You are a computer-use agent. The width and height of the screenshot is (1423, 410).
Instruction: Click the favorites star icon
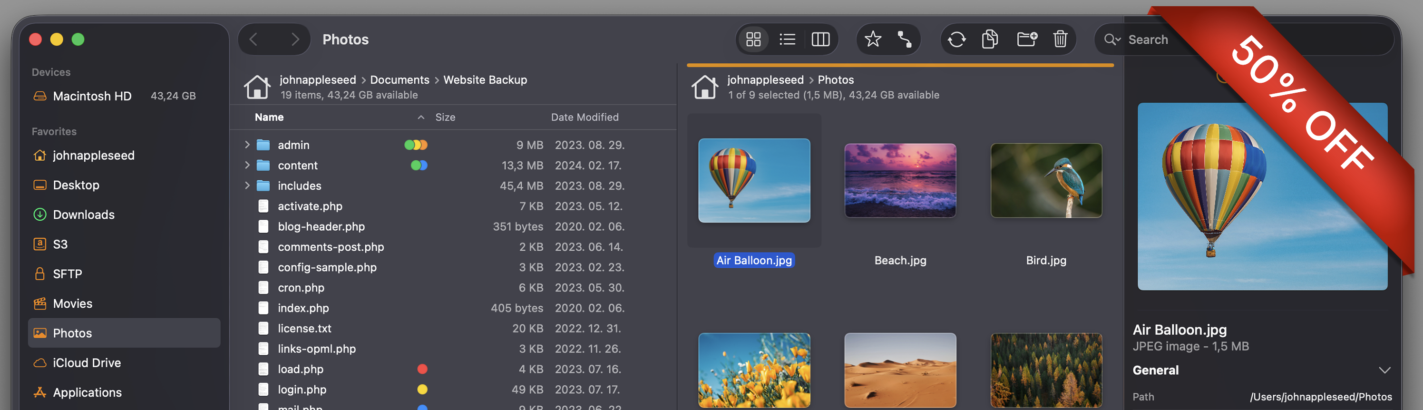tap(872, 39)
